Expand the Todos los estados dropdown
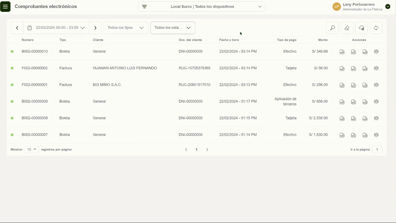The height and width of the screenshot is (223, 396). point(173,28)
